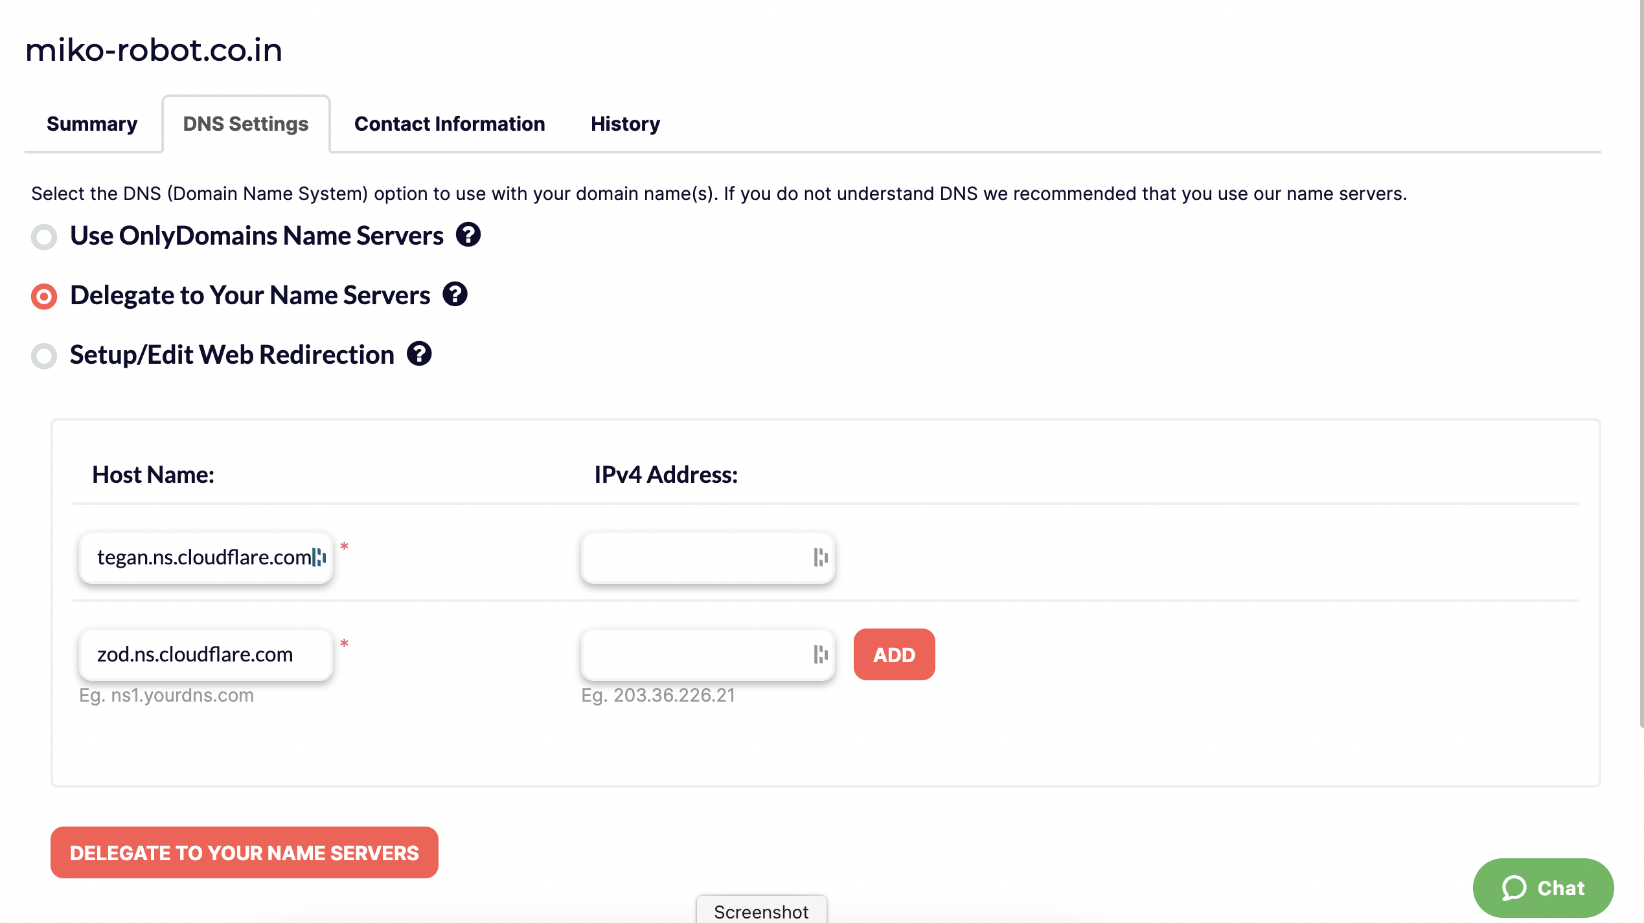Open the DNS Settings tab
This screenshot has width=1644, height=923.
(x=245, y=124)
